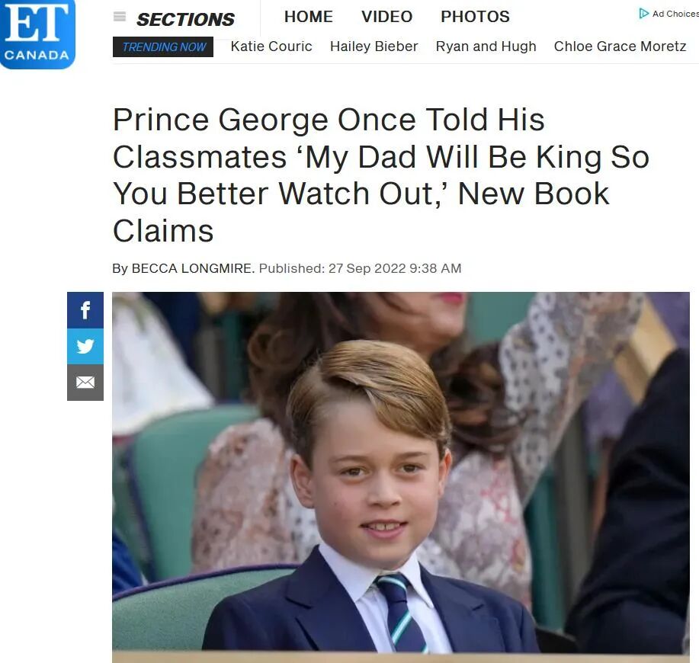Select the TRENDING NOW label
Image resolution: width=699 pixels, height=663 pixels.
coord(163,46)
